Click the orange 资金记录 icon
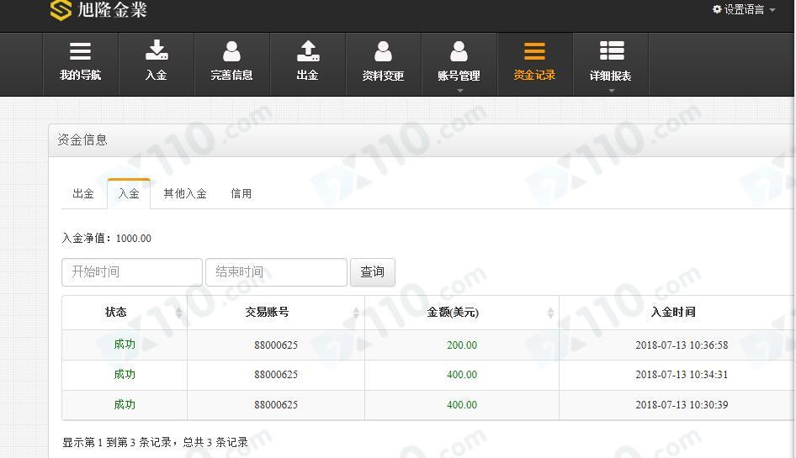 [534, 51]
